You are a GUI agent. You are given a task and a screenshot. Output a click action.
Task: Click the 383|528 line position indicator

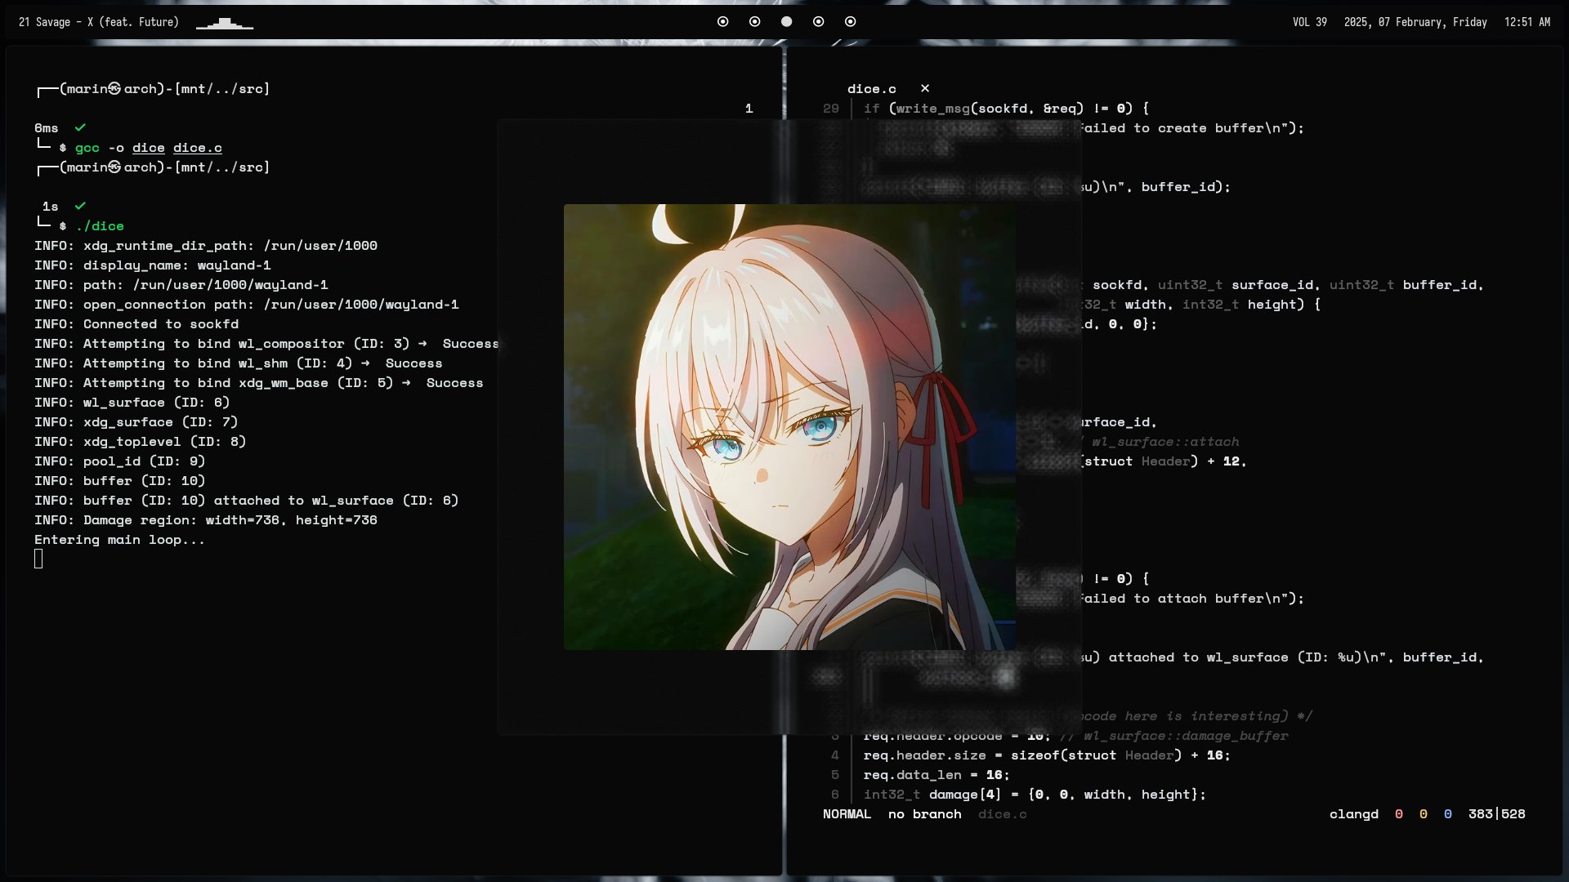coord(1496,814)
